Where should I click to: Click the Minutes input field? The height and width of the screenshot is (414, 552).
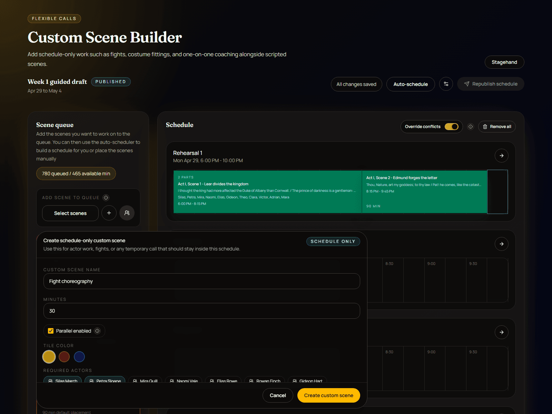(202, 311)
